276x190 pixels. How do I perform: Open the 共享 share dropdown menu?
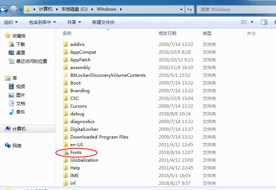point(74,22)
